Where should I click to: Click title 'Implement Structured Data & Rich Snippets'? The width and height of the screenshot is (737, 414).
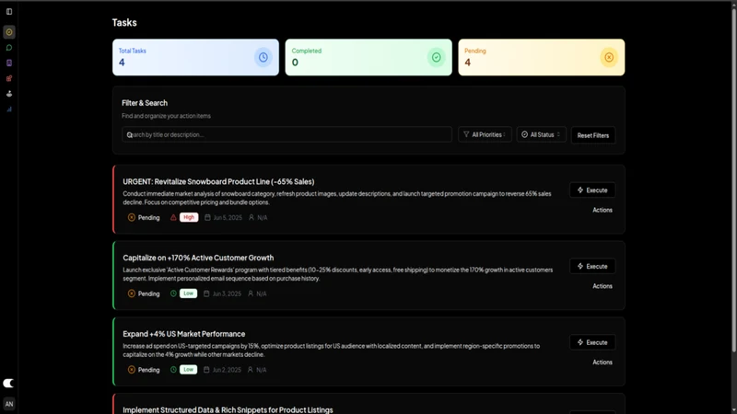(x=228, y=409)
